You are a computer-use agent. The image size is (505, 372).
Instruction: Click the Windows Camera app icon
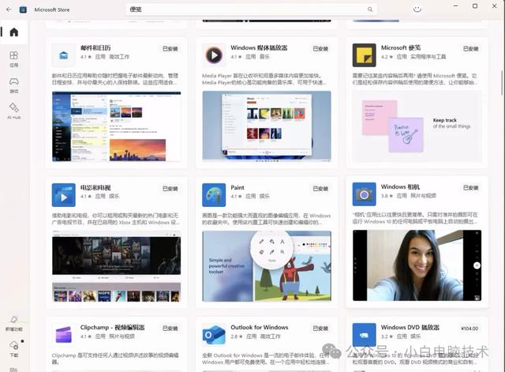click(x=365, y=194)
